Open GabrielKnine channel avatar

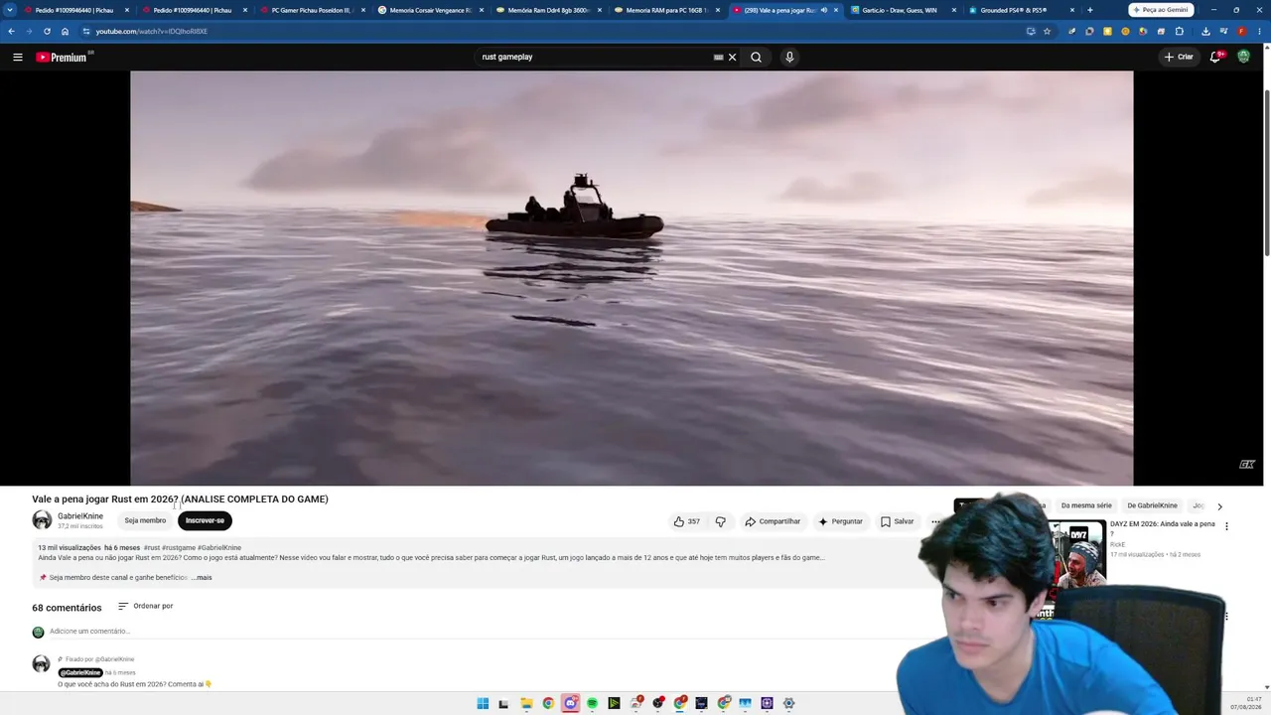42,520
